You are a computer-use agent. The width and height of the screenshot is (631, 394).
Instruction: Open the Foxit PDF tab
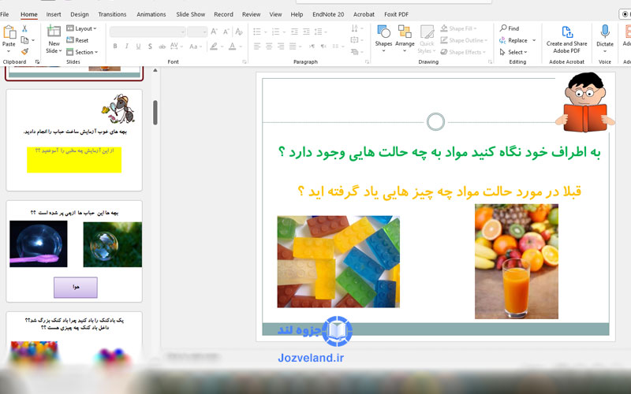click(396, 14)
